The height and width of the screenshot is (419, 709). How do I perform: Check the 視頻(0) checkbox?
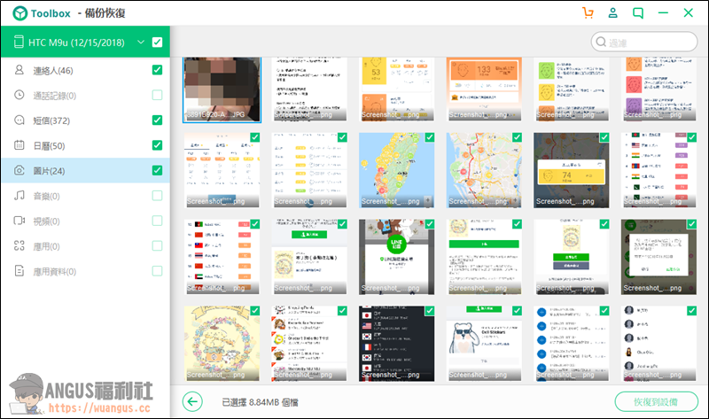point(157,221)
